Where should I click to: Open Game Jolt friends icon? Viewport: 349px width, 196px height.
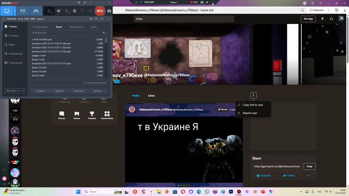pyautogui.click(x=332, y=19)
